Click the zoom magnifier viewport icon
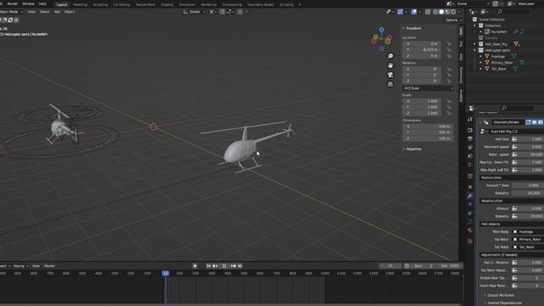The height and width of the screenshot is (306, 544). [390, 56]
